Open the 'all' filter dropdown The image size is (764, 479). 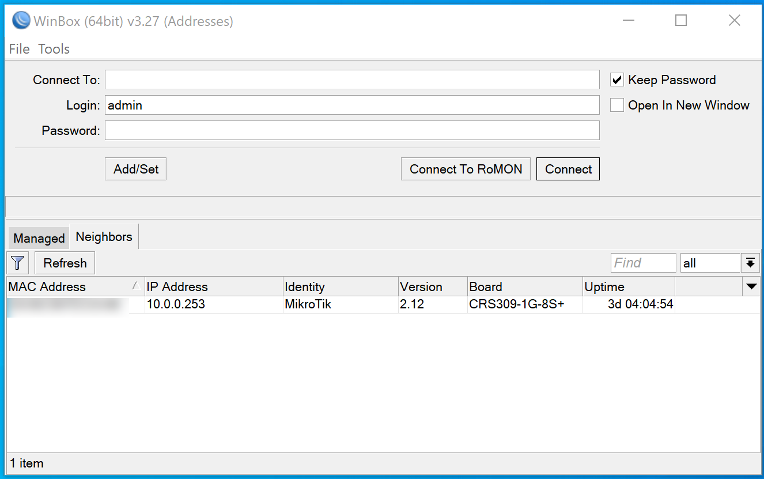click(710, 262)
